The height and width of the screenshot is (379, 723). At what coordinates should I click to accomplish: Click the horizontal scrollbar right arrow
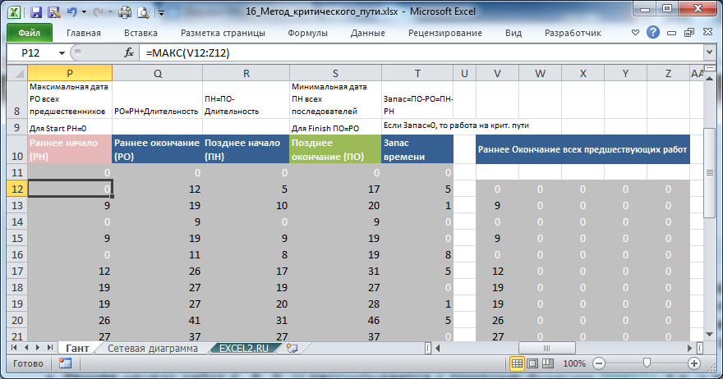(690, 348)
